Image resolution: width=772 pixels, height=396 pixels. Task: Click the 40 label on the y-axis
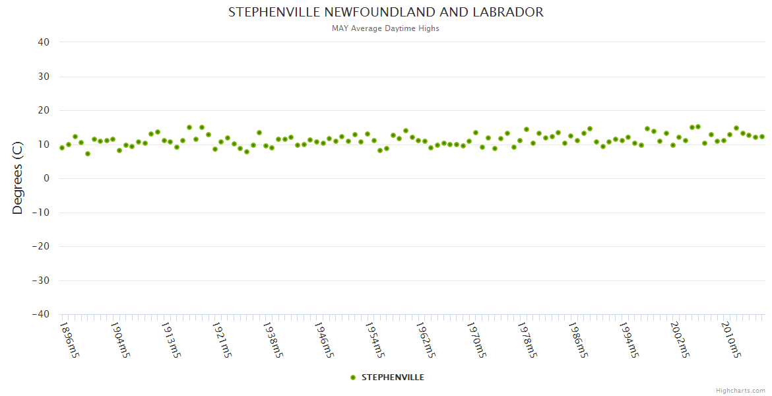coord(44,42)
